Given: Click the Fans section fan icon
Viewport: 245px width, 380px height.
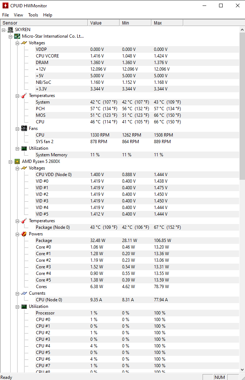Looking at the screenshot, I should pyautogui.click(x=24, y=128).
